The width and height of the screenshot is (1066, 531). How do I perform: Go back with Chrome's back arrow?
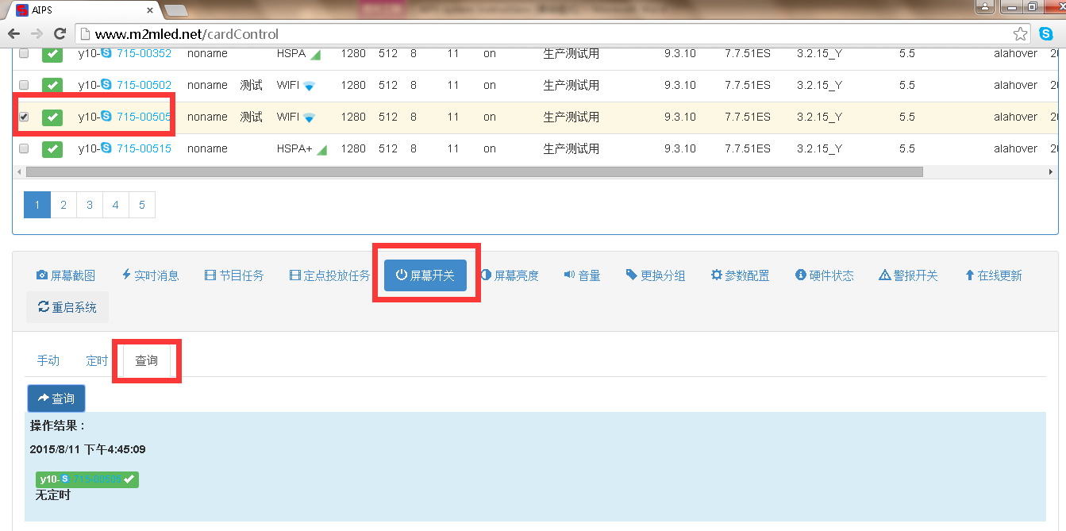coord(13,34)
